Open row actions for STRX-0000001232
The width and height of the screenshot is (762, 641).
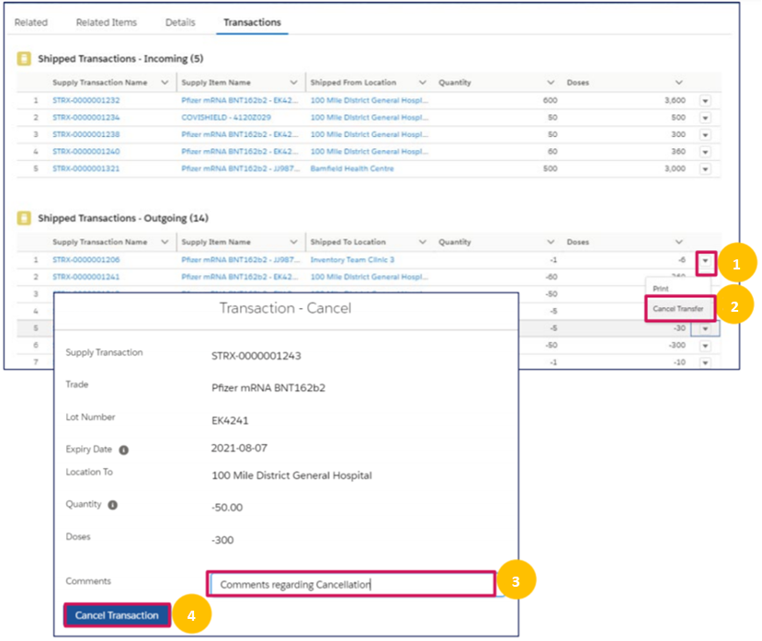pyautogui.click(x=705, y=100)
